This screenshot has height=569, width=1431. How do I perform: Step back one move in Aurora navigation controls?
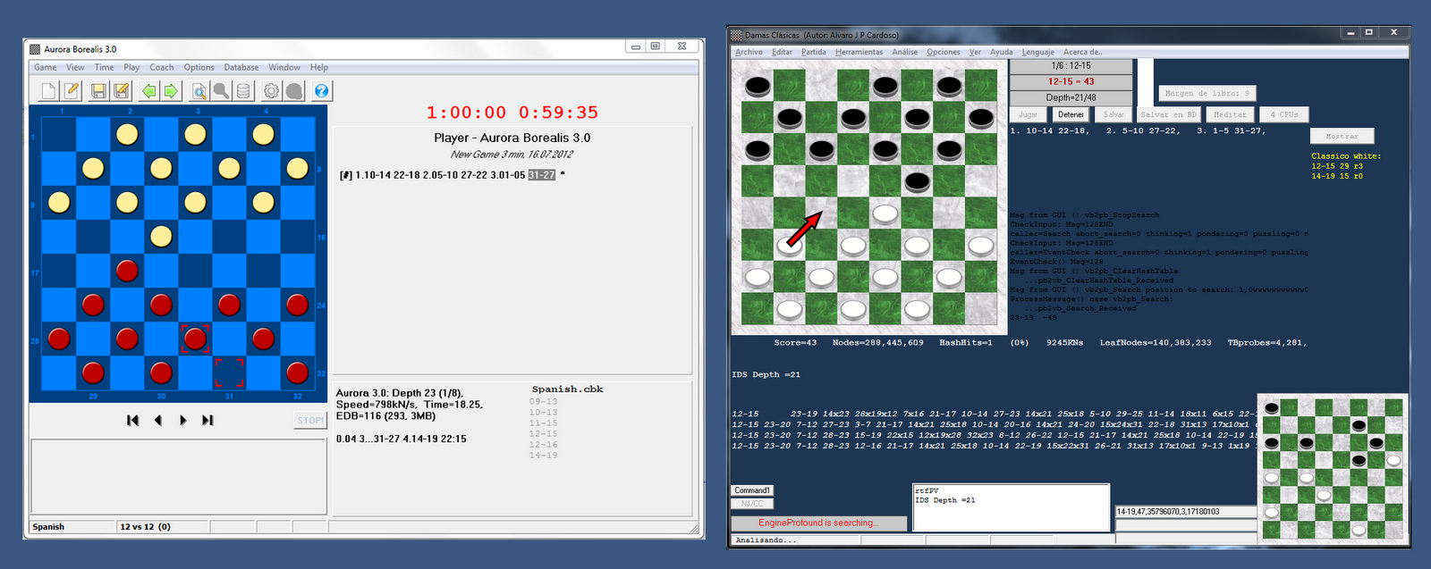click(158, 420)
